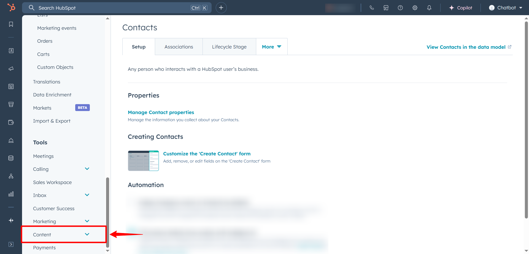529x254 pixels.
Task: Open Manage Contact properties link
Action: [x=161, y=112]
